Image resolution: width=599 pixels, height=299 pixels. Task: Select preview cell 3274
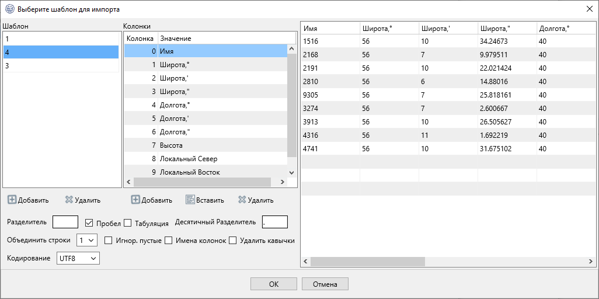(330, 108)
